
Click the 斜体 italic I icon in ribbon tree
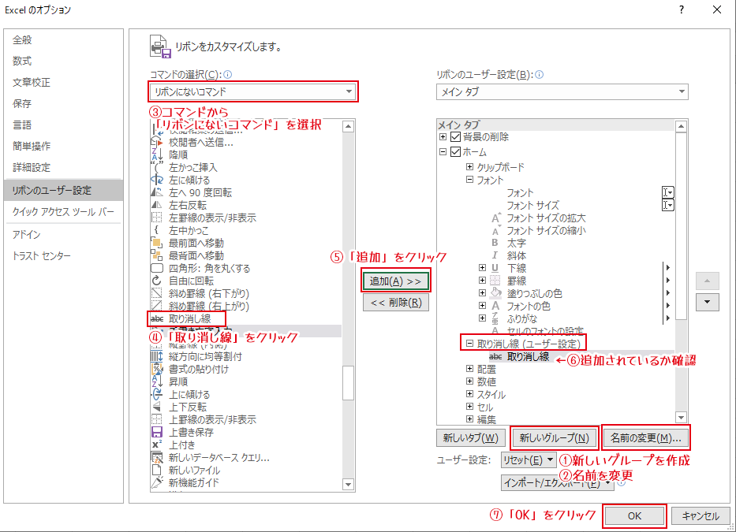point(495,255)
